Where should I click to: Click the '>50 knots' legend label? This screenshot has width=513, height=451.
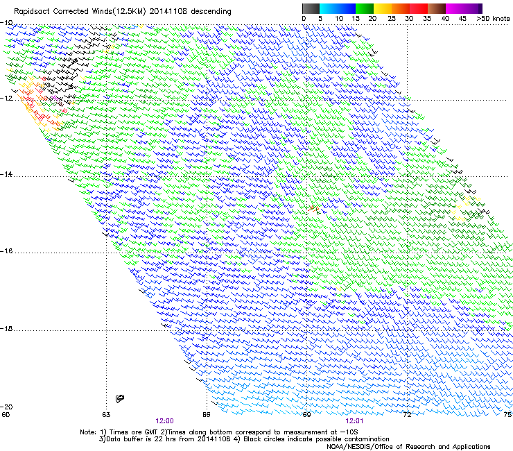493,19
